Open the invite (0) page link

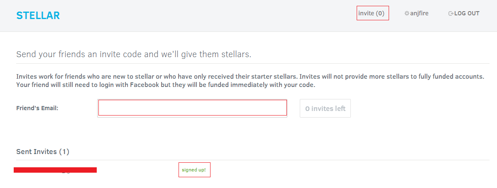[x=372, y=13]
